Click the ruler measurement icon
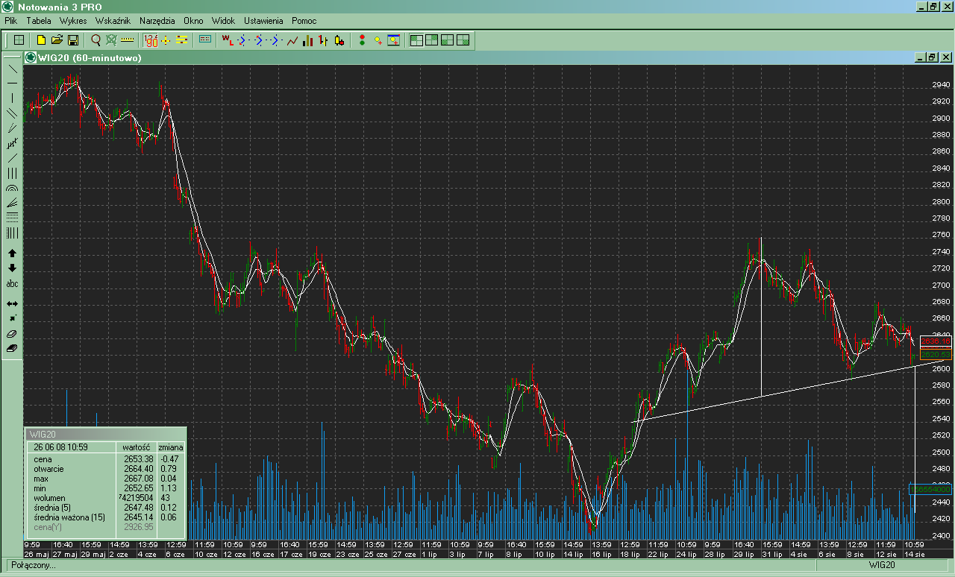The image size is (955, 577). 128,40
